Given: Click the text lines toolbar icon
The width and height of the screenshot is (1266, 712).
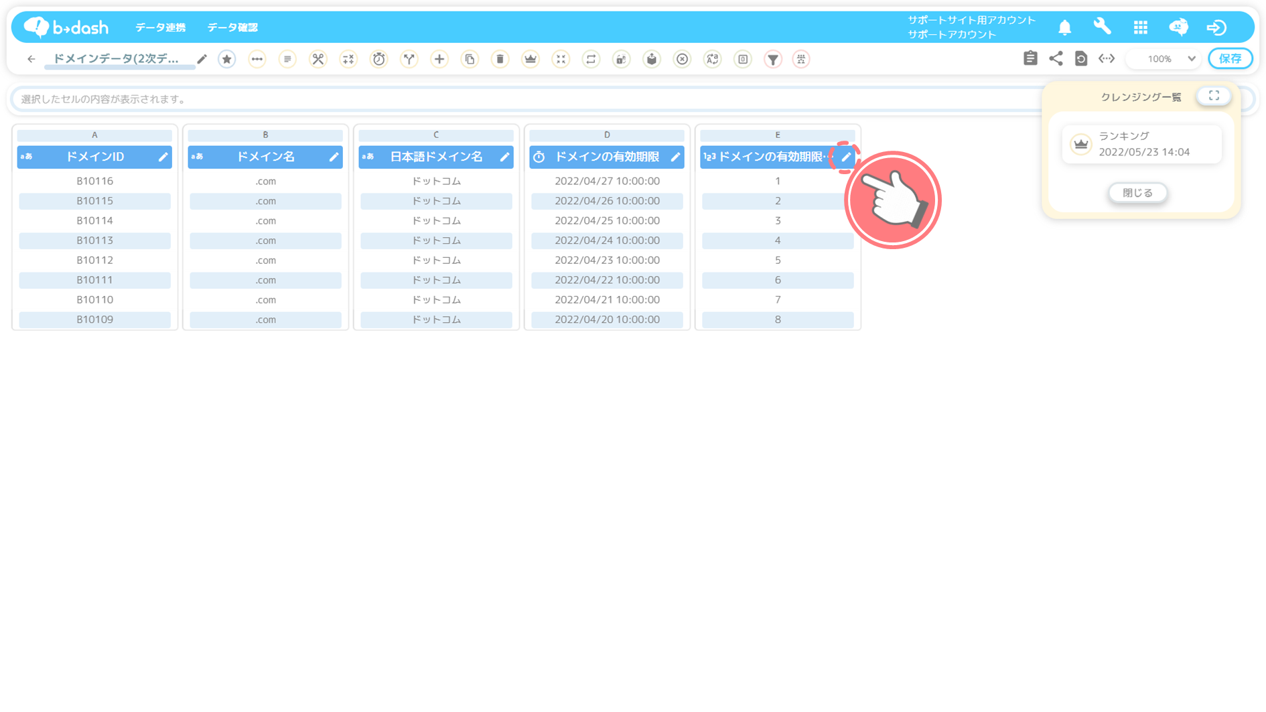Looking at the screenshot, I should click(x=287, y=59).
